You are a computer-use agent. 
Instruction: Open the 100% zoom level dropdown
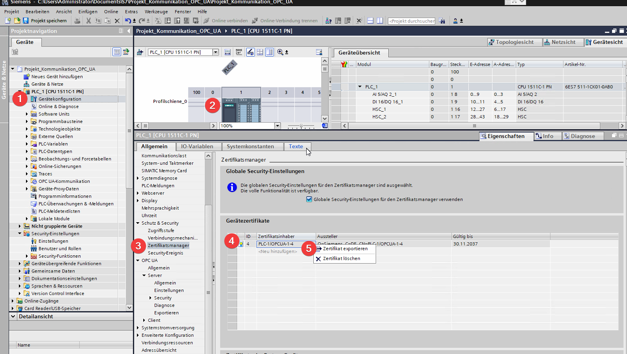pyautogui.click(x=277, y=126)
